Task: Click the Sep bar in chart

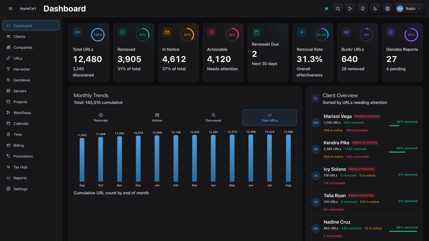Action: 82,160
